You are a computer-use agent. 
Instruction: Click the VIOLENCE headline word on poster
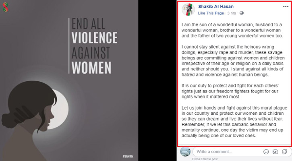94,38
